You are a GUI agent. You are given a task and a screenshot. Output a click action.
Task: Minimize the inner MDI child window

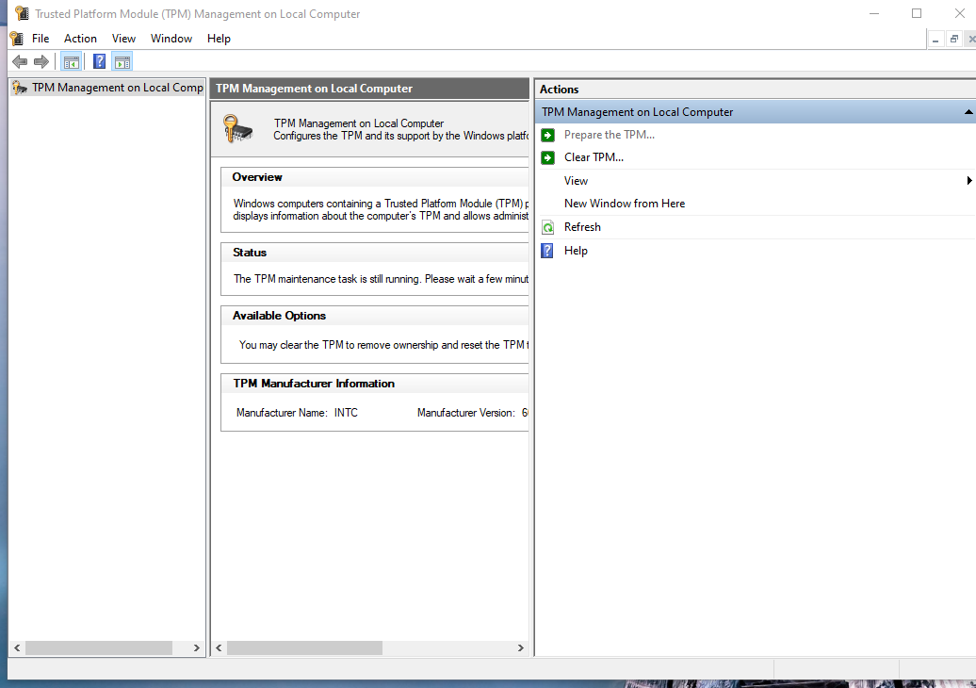pyautogui.click(x=935, y=40)
